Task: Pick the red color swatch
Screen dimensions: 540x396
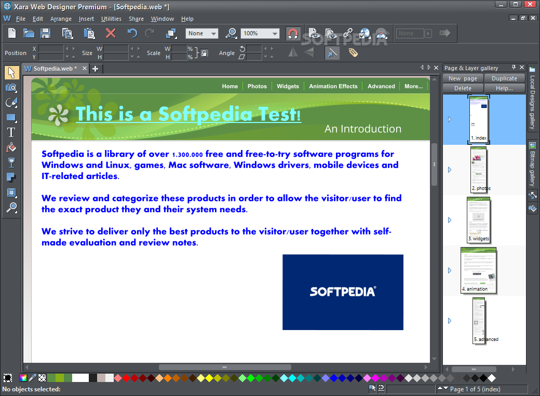Action: click(126, 378)
